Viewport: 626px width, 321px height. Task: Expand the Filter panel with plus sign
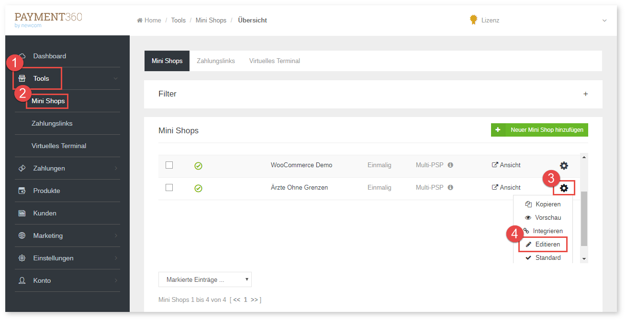coord(585,94)
